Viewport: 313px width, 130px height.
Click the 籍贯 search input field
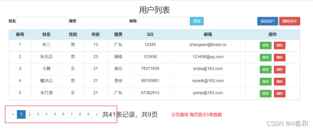click(x=103, y=21)
